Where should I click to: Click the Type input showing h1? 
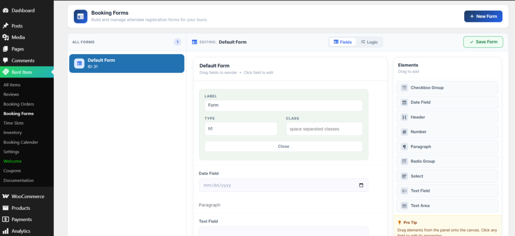coord(241,129)
